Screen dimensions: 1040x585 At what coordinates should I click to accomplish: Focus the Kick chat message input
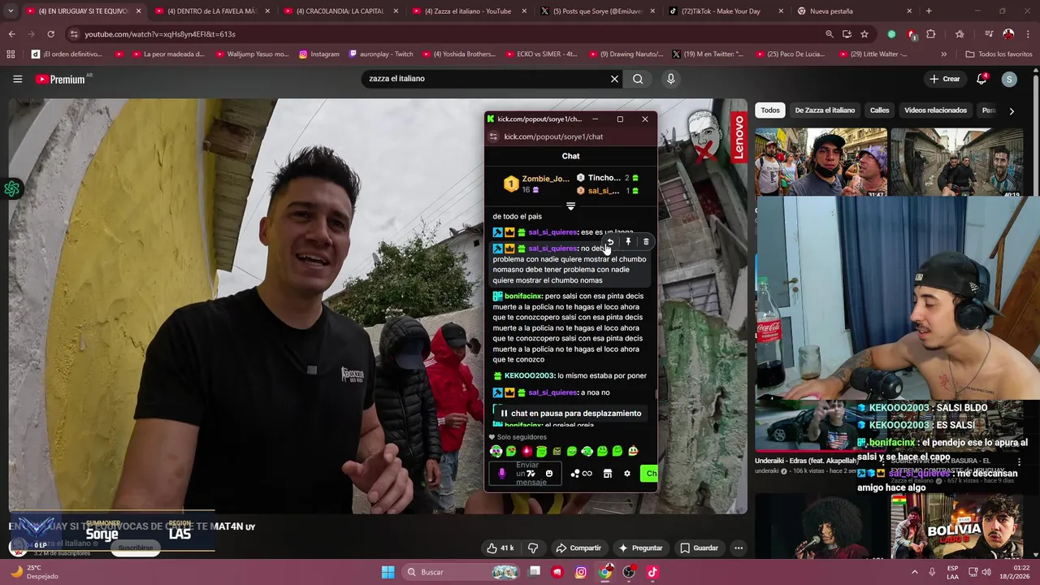tap(526, 474)
